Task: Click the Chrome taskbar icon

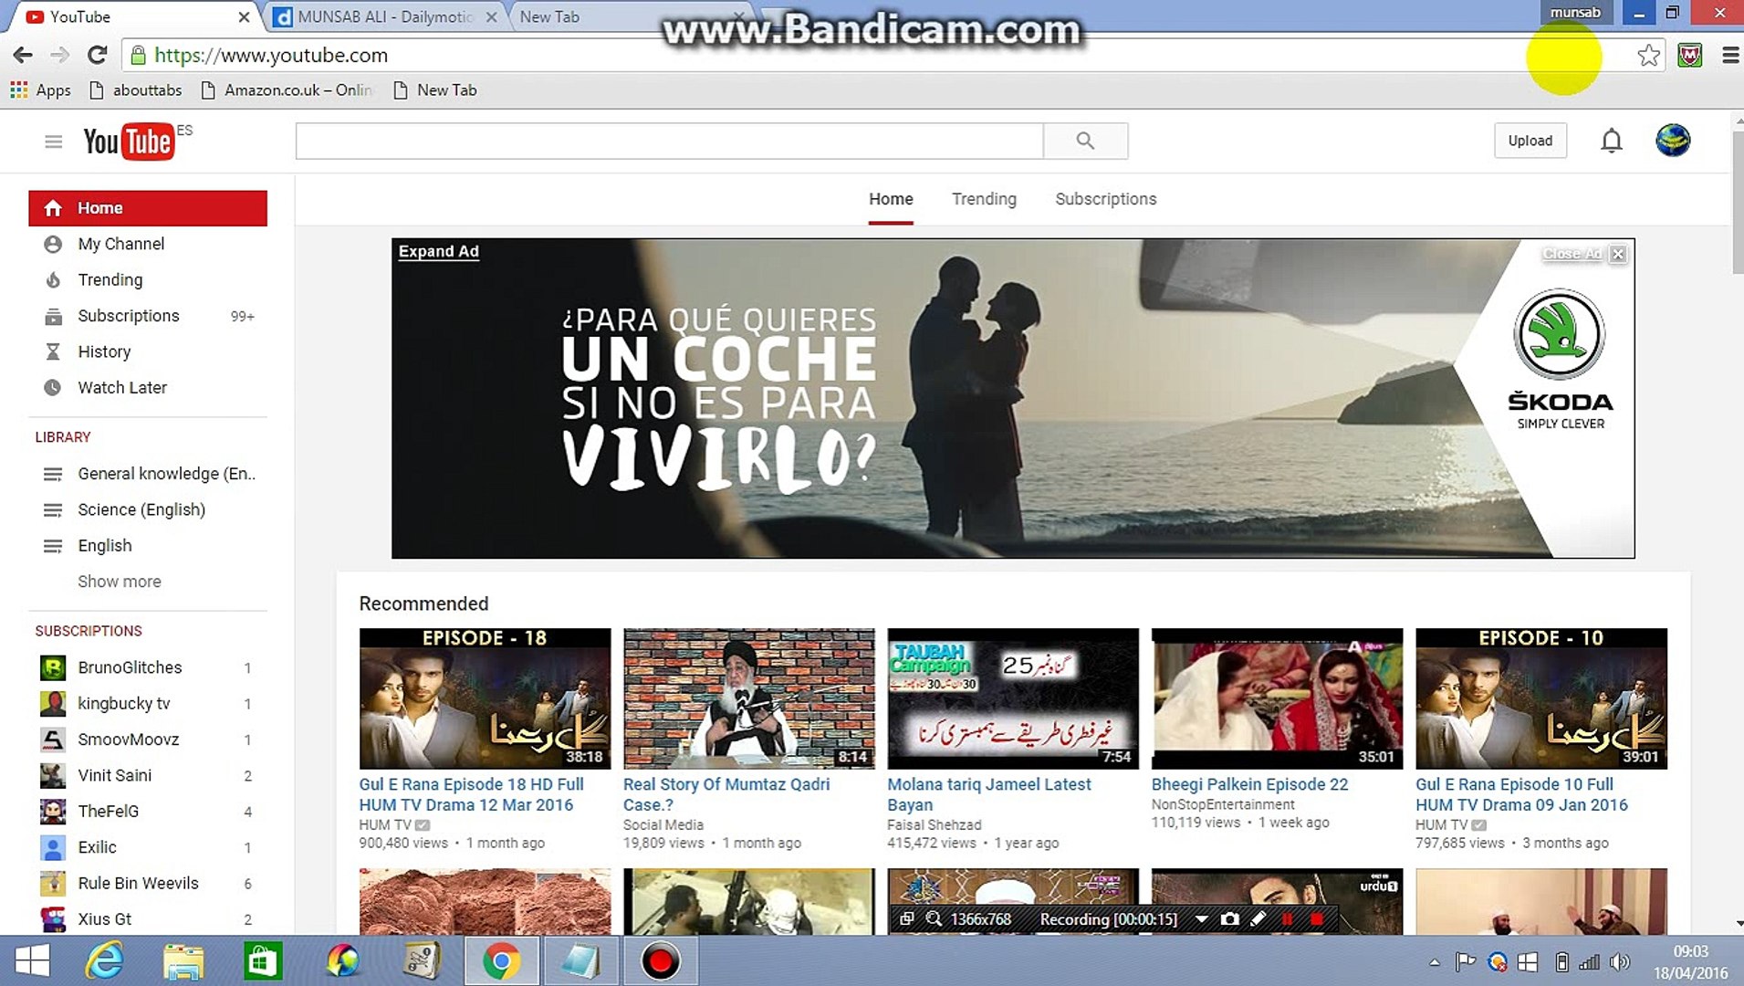Action: 501,961
